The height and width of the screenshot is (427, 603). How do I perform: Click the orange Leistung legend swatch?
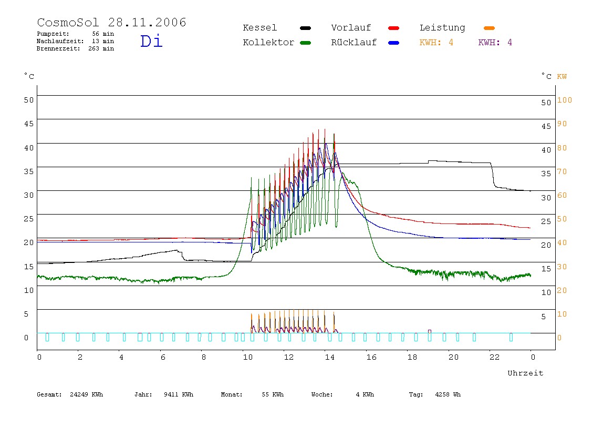point(489,28)
